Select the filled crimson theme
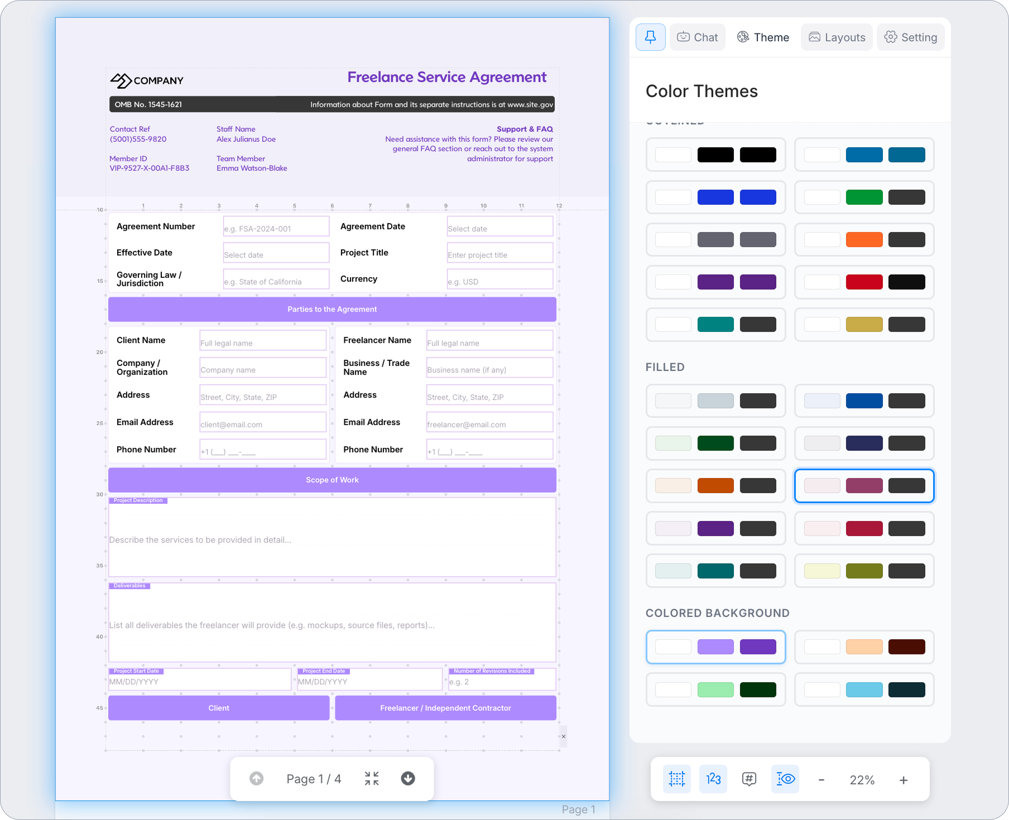Screen dimensions: 1009x820 (x=864, y=528)
